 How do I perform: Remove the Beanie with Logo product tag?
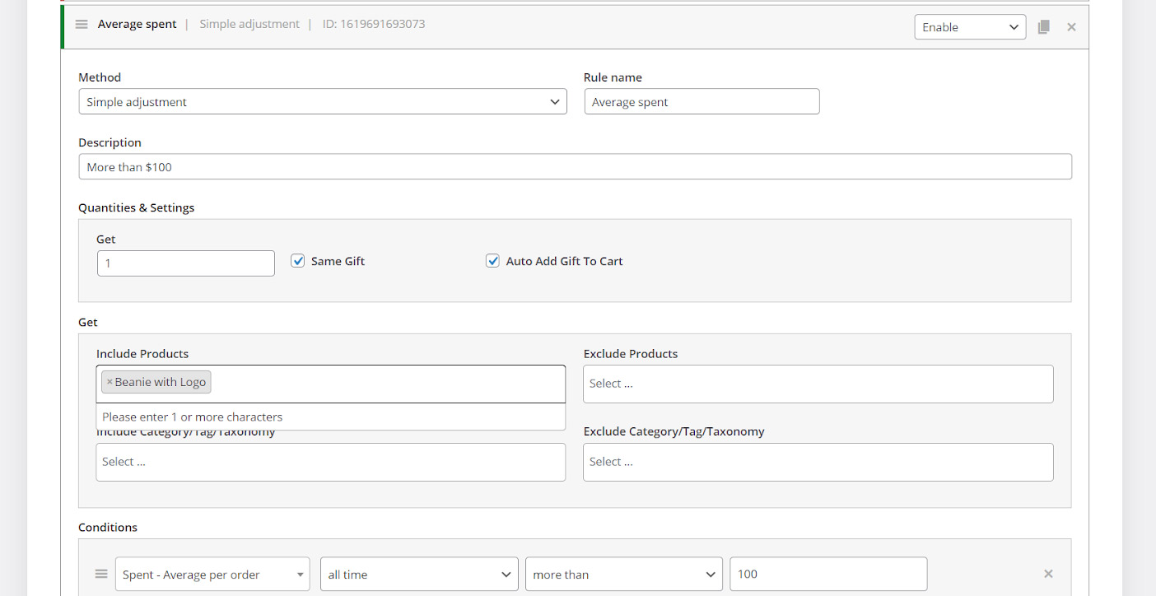[x=110, y=382]
